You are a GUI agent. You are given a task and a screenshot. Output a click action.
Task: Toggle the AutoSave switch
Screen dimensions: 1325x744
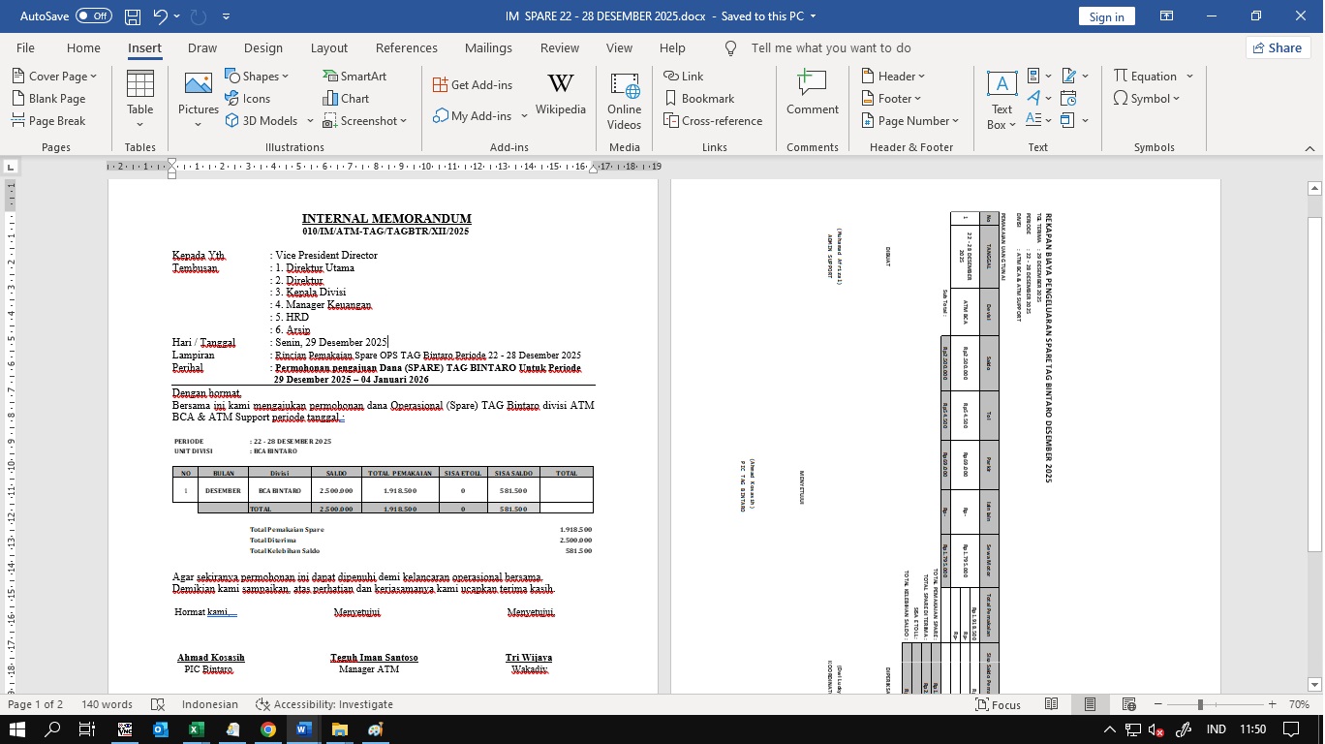[93, 16]
